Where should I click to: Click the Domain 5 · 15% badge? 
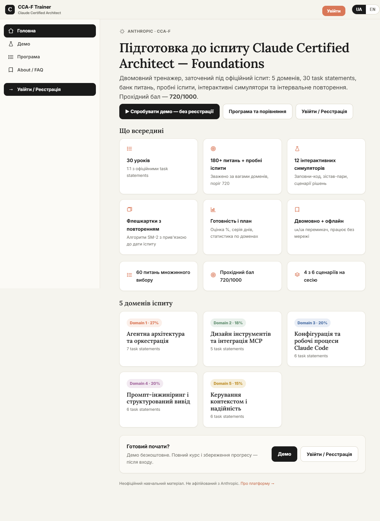point(228,384)
